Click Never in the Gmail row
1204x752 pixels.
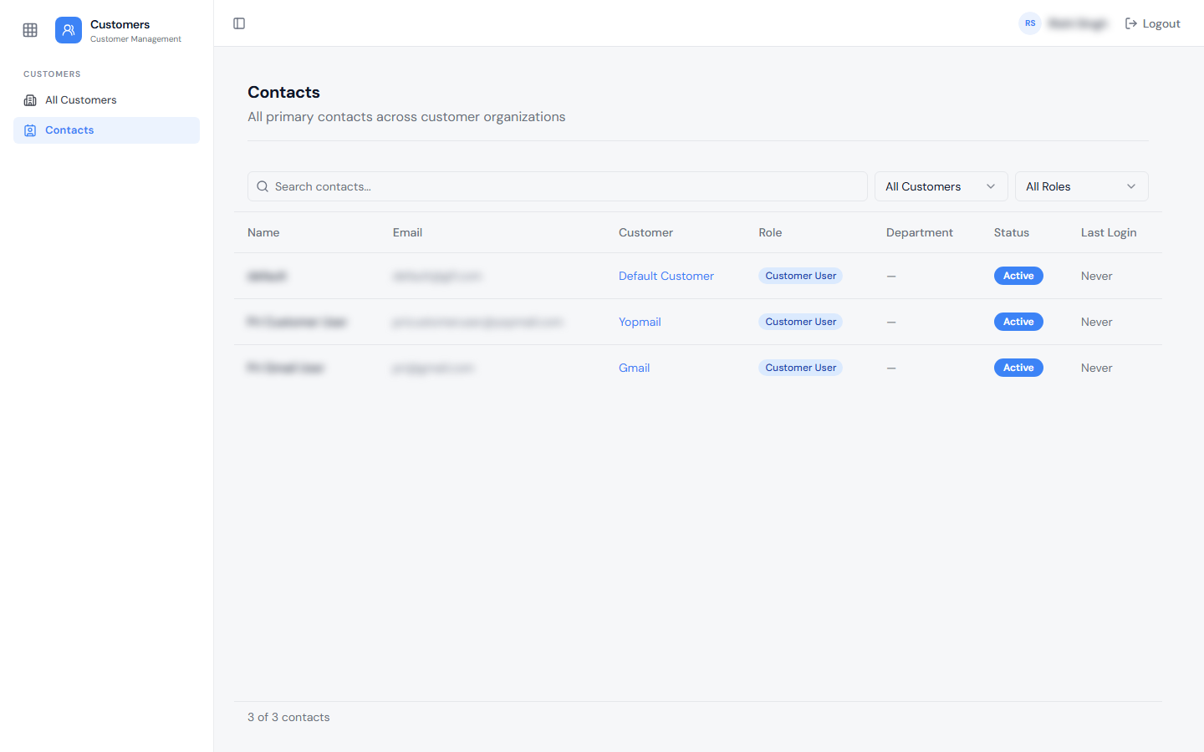1096,368
